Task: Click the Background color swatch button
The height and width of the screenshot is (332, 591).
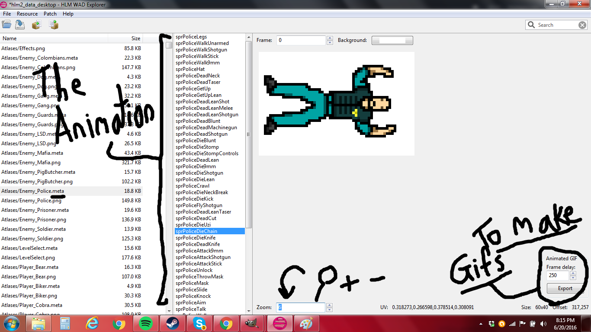Action: pyautogui.click(x=392, y=40)
